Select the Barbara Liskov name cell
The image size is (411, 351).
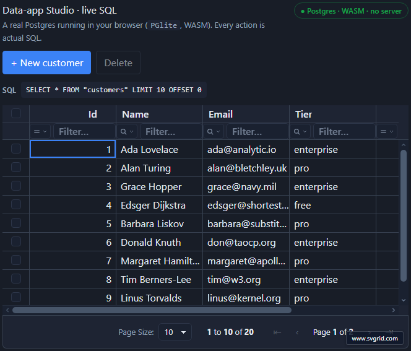(159, 223)
